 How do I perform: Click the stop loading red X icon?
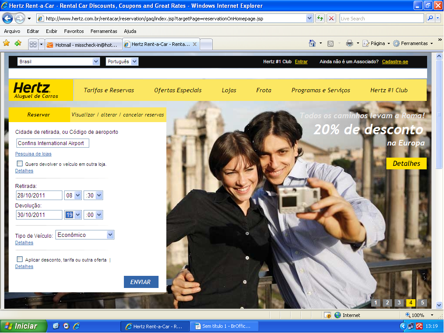coord(331,19)
